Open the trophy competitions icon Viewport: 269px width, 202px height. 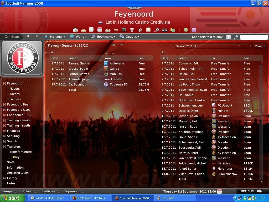pyautogui.click(x=132, y=30)
